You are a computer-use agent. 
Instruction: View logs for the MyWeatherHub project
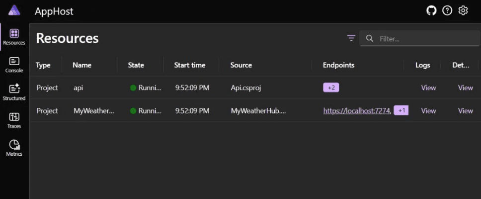428,111
